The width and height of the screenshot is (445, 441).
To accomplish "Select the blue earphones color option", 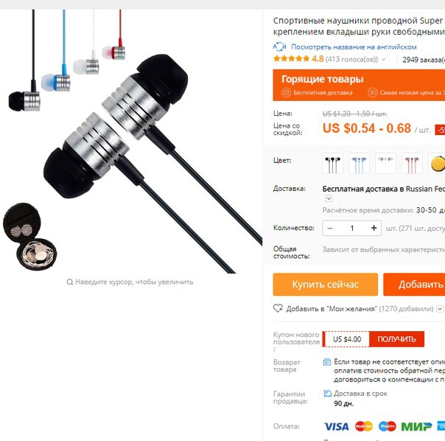I will (359, 164).
